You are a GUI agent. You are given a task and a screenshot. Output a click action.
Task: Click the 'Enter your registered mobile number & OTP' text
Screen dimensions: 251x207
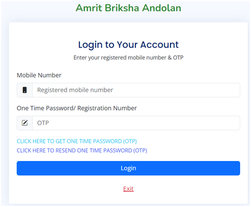pos(128,57)
